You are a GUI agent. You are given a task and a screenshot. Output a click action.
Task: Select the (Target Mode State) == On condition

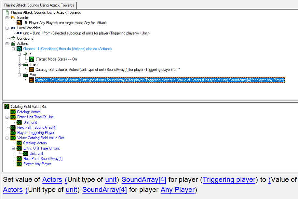click(x=56, y=59)
